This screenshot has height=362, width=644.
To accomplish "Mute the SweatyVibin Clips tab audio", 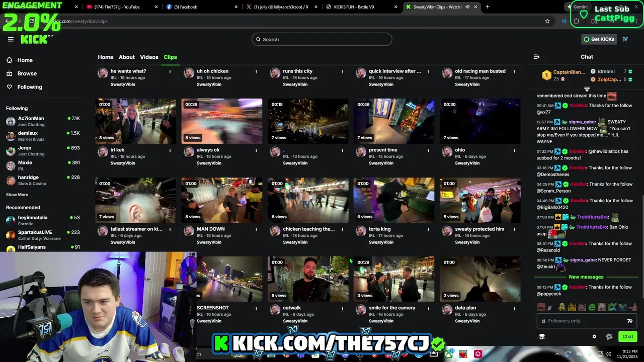I will point(467,7).
